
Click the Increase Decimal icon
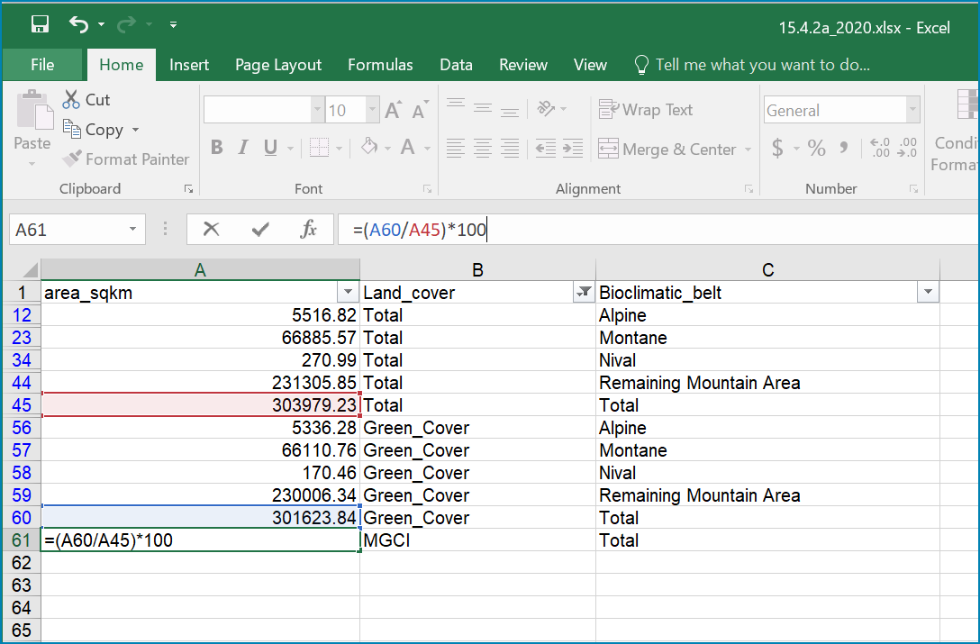[x=879, y=149]
